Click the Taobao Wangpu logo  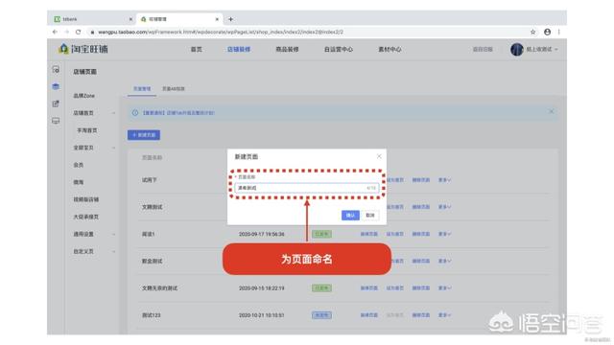83,49
